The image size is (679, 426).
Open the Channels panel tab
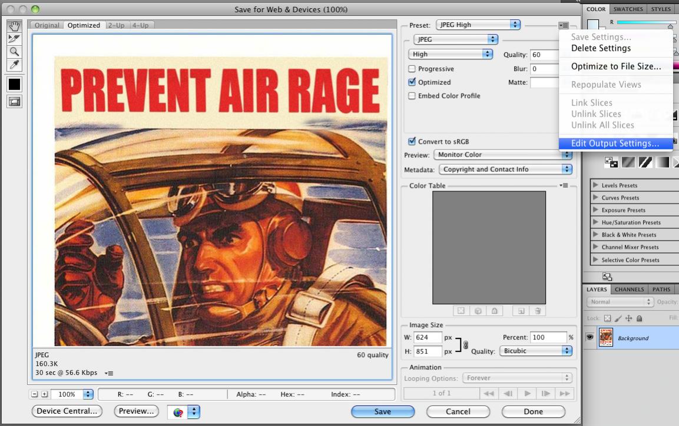click(629, 289)
